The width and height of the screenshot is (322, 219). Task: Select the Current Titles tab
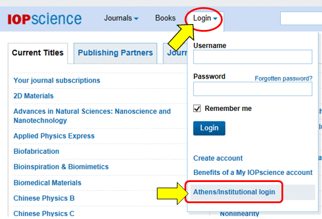pos(38,53)
